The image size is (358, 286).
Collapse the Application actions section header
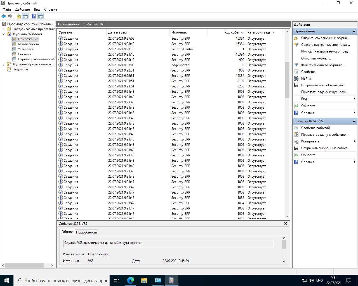[354, 31]
